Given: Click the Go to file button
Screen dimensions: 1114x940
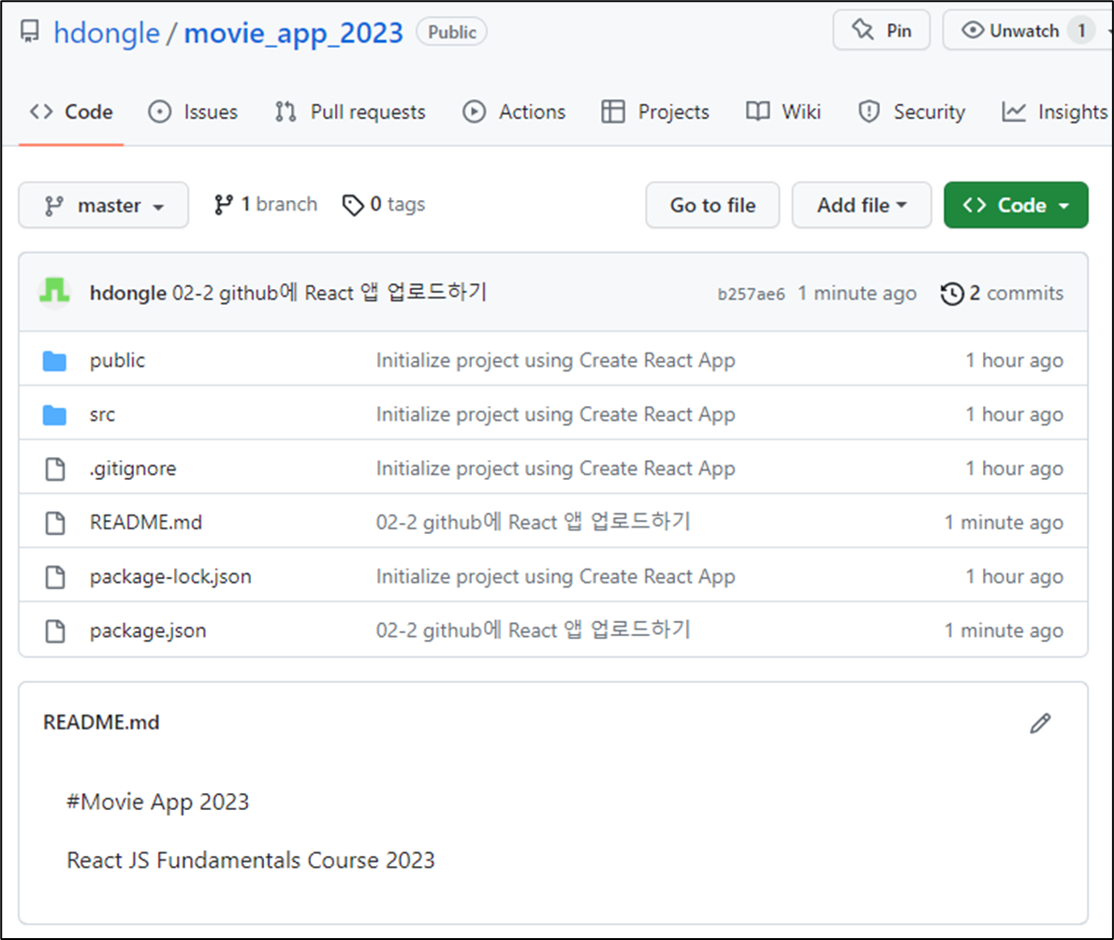Looking at the screenshot, I should [x=712, y=205].
